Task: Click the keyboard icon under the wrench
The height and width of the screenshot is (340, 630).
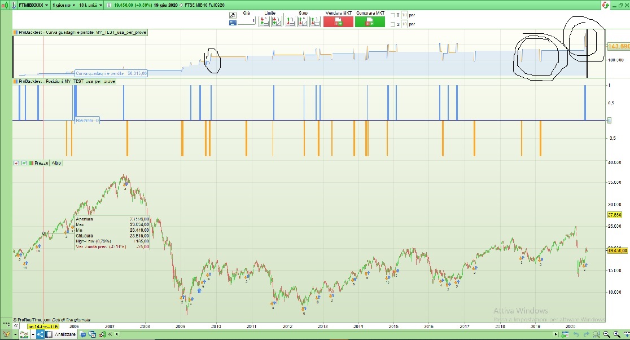Action: (233, 23)
